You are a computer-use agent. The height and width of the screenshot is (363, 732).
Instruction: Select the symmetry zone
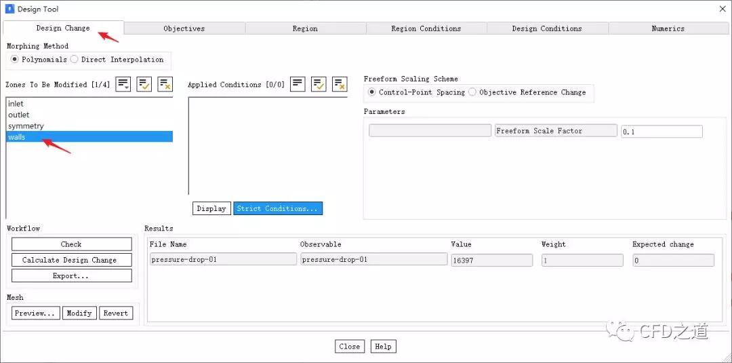(89, 126)
